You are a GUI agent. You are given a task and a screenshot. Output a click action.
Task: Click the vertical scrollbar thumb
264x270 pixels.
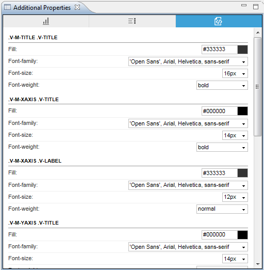(x=258, y=87)
